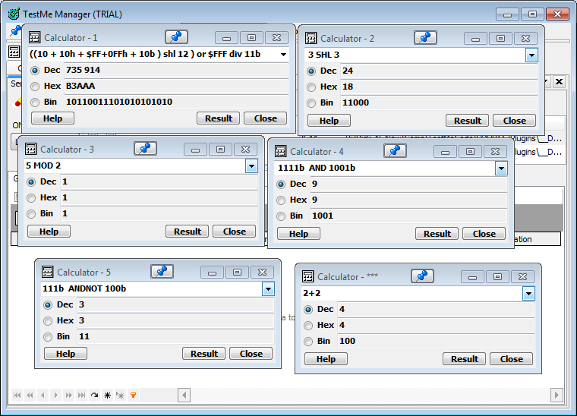The image size is (577, 416).
Task: Select Hex radio button in Calculator - 1
Action: coord(35,87)
